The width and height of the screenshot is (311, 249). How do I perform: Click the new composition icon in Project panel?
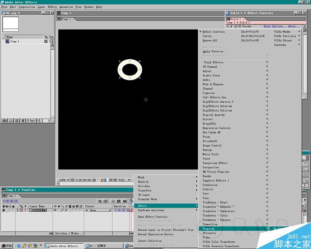17,121
